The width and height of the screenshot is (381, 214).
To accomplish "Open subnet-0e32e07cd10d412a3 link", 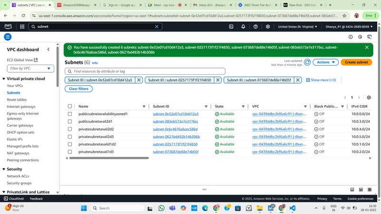I will [x=176, y=114].
